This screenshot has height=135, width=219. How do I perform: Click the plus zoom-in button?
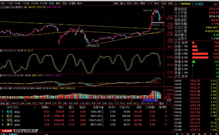point(167,103)
